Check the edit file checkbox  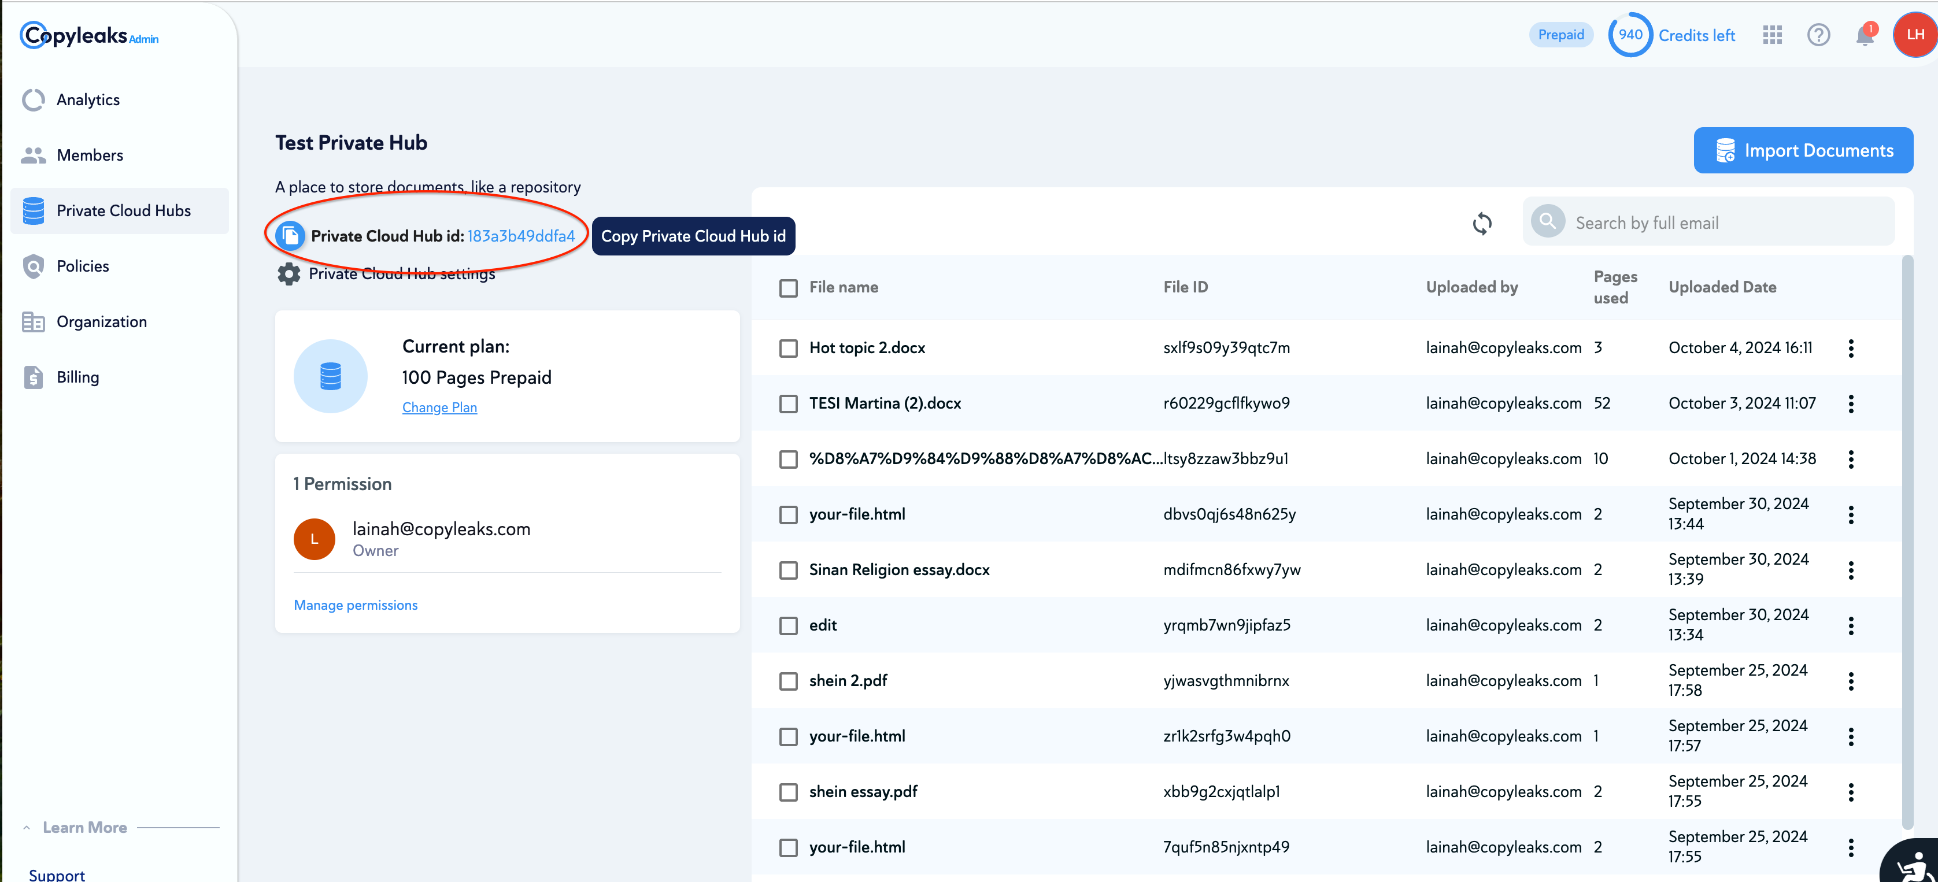click(789, 625)
